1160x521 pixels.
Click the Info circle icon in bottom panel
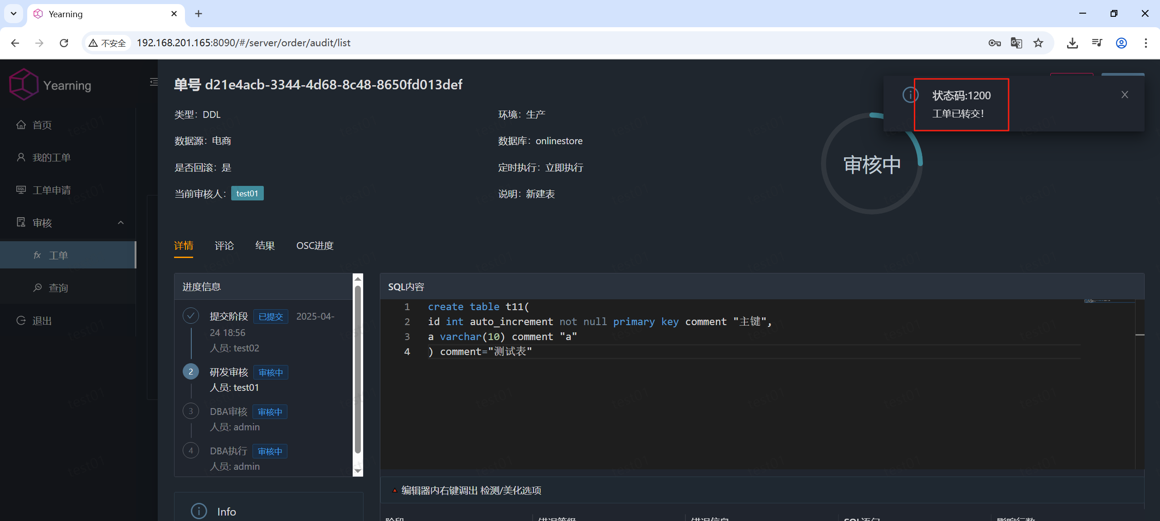(x=198, y=511)
